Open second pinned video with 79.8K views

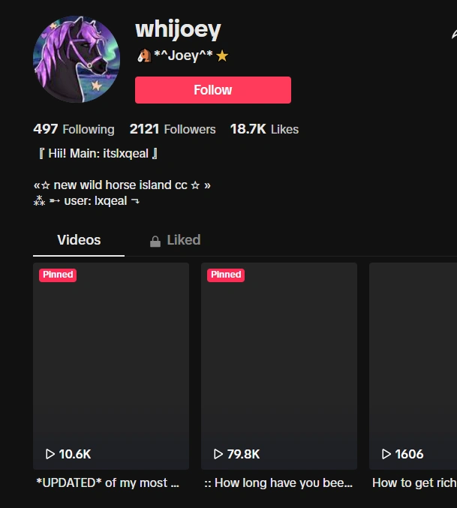point(279,366)
